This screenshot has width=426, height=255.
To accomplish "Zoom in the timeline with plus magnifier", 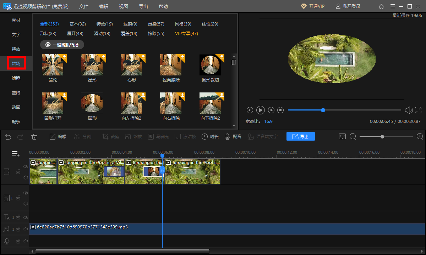I will 420,137.
